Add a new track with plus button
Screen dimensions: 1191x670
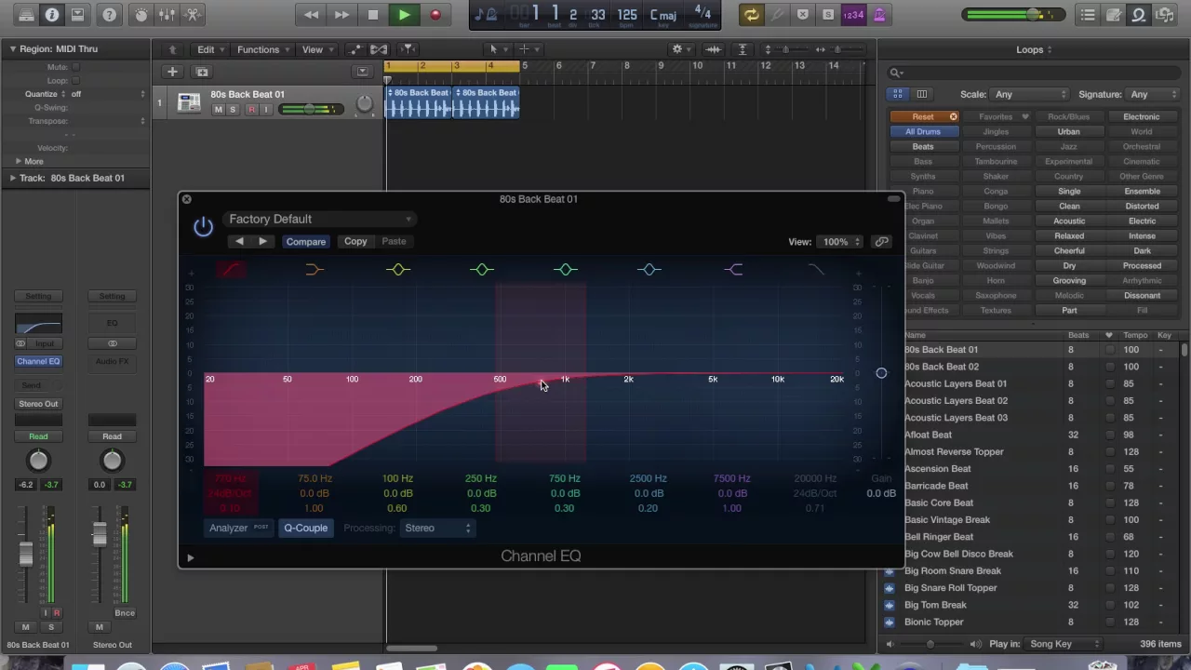click(x=172, y=72)
